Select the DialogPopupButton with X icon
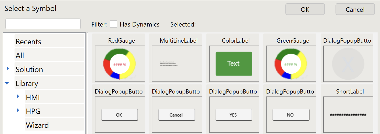 [348, 64]
